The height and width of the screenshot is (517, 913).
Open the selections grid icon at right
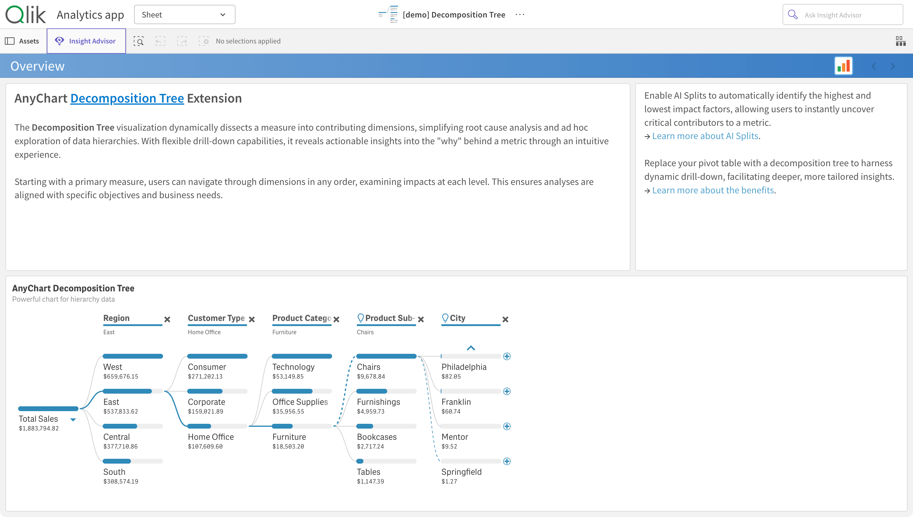pyautogui.click(x=900, y=41)
